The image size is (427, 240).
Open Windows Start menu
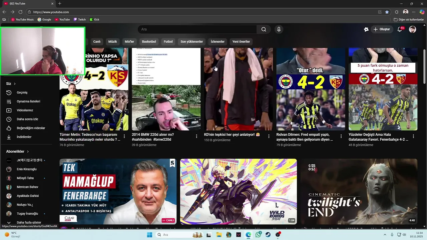(149, 235)
